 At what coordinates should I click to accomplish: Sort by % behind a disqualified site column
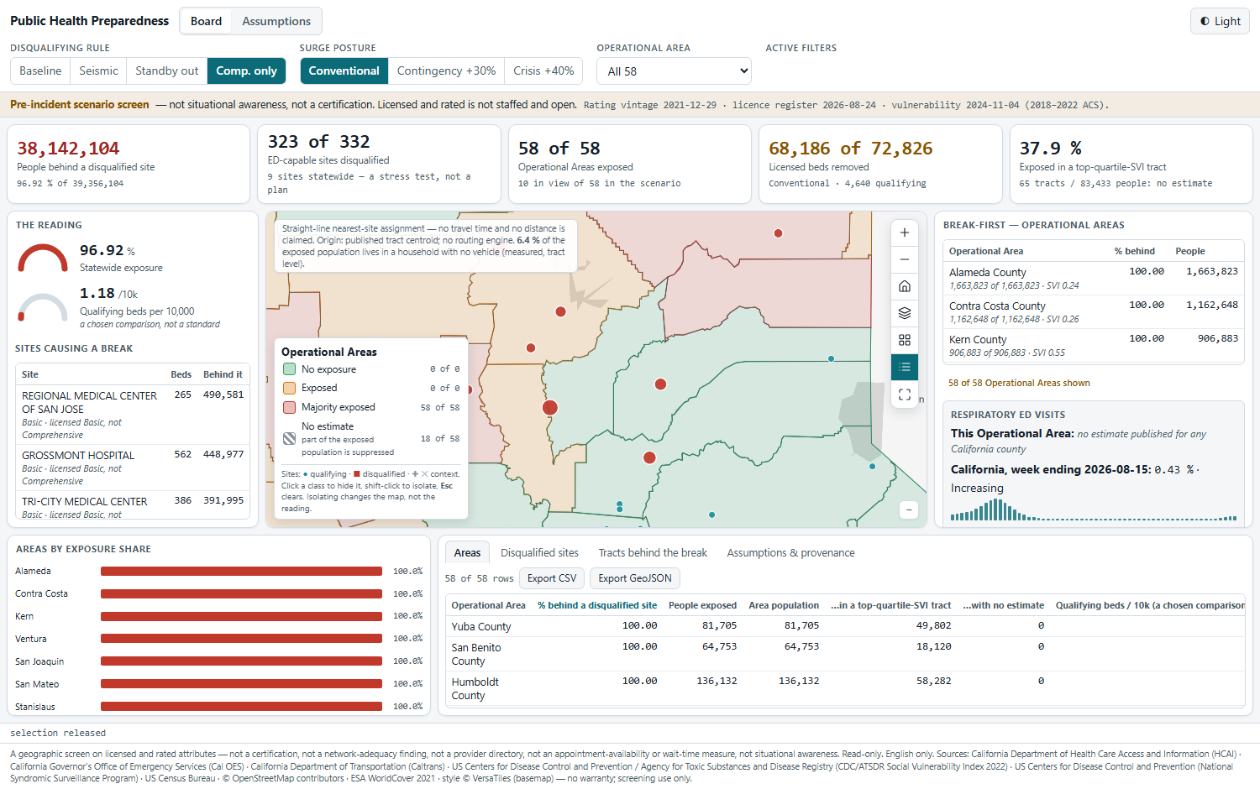pos(597,605)
